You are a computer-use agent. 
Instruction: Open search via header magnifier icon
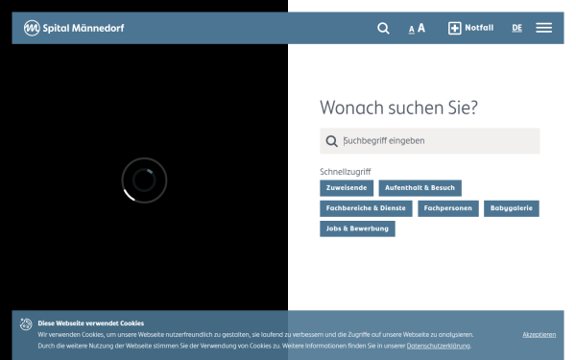point(383,28)
